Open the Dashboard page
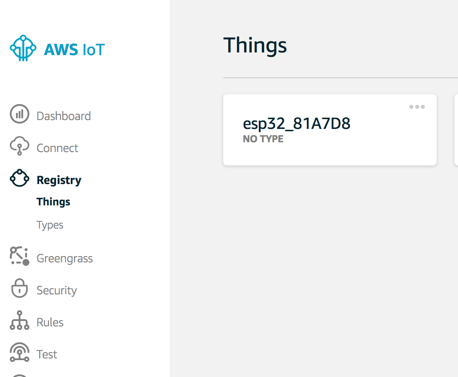The height and width of the screenshot is (377, 458). coord(64,116)
